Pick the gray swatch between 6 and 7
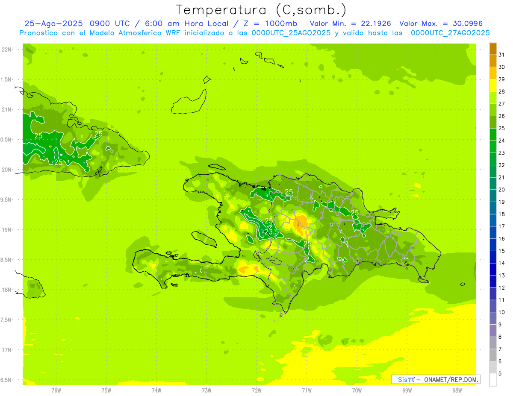513x396 pixels. pos(493,355)
